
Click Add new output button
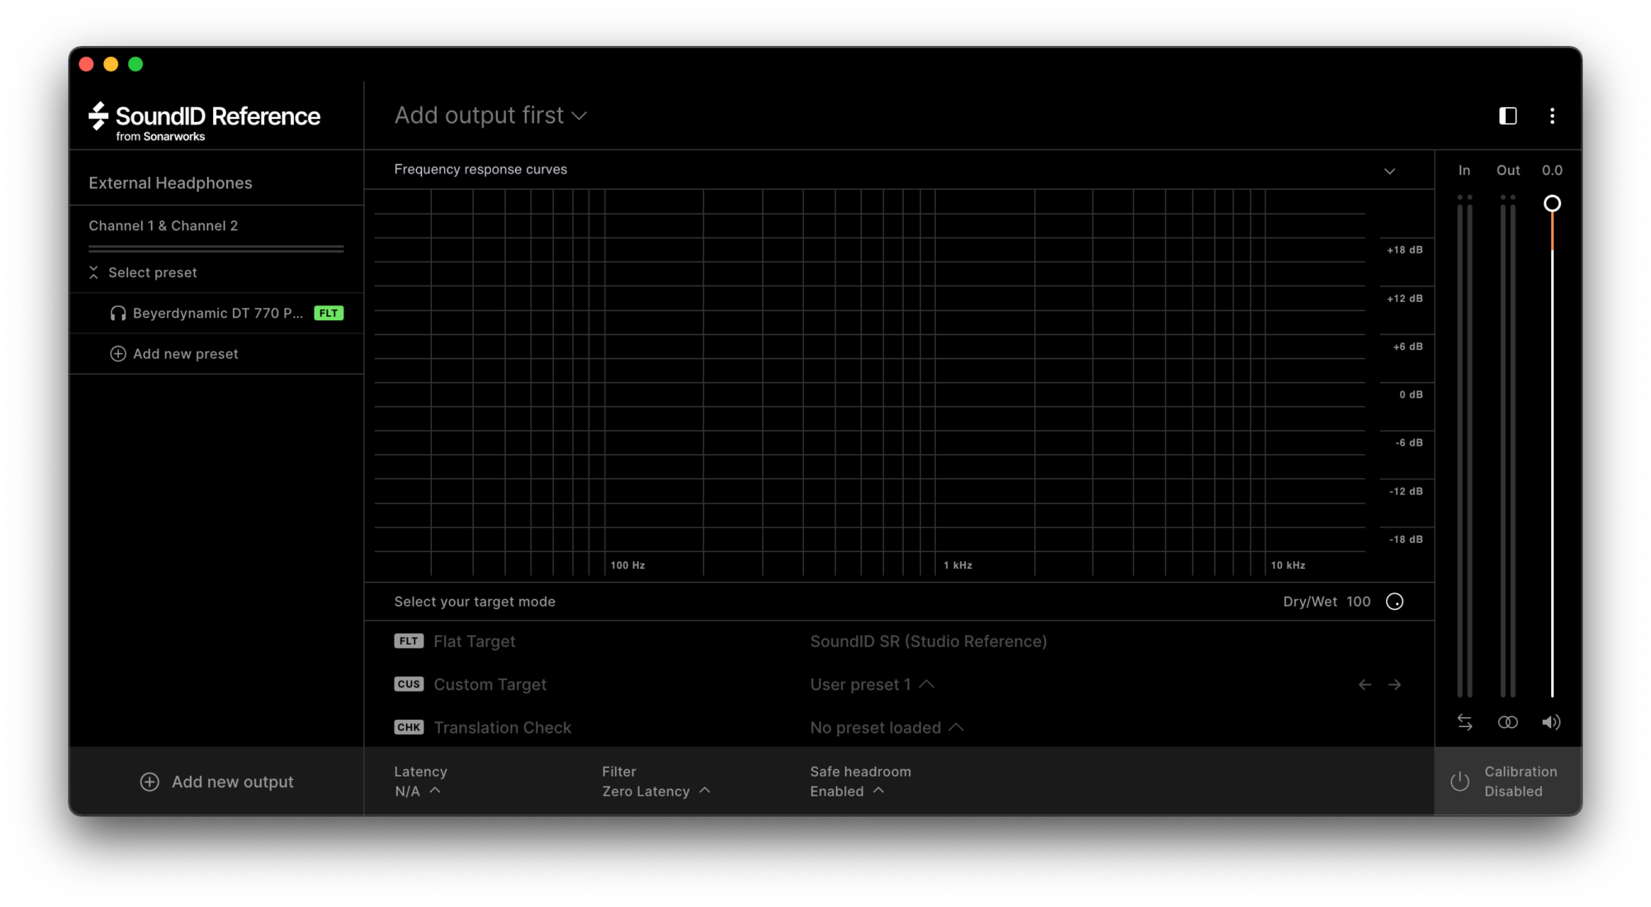tap(216, 782)
